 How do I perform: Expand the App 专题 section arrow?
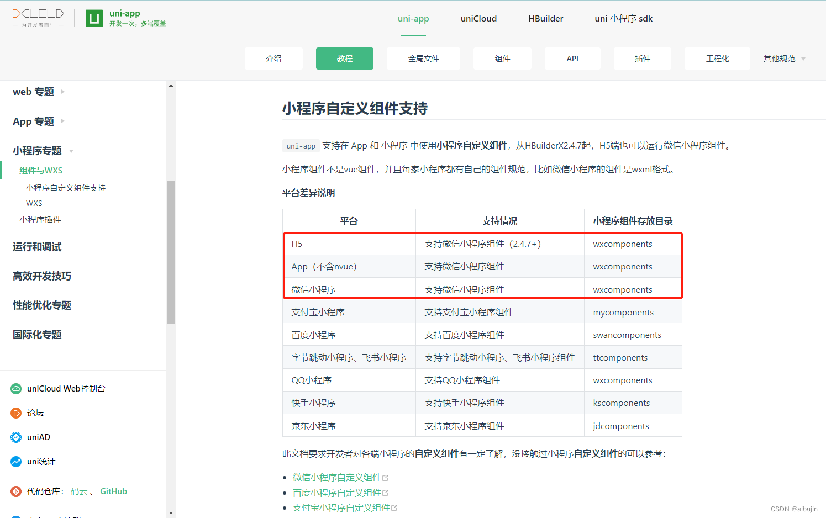(x=62, y=121)
